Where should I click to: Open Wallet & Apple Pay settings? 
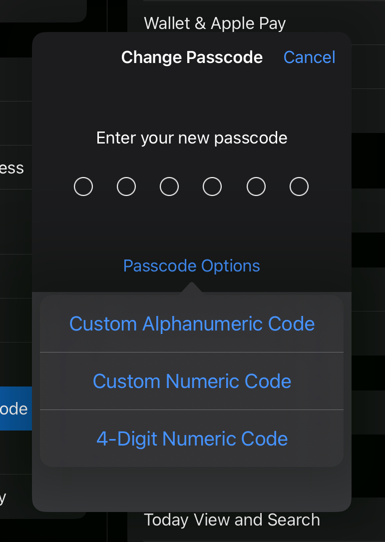pos(215,23)
